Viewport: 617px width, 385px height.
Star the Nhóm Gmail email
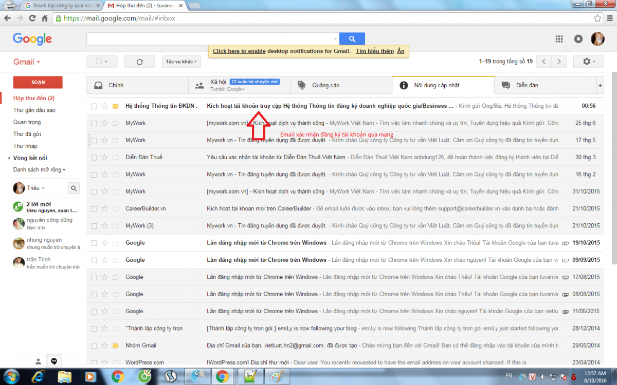tap(104, 345)
